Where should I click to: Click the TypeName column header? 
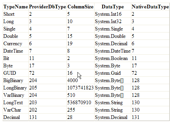tap(16, 7)
